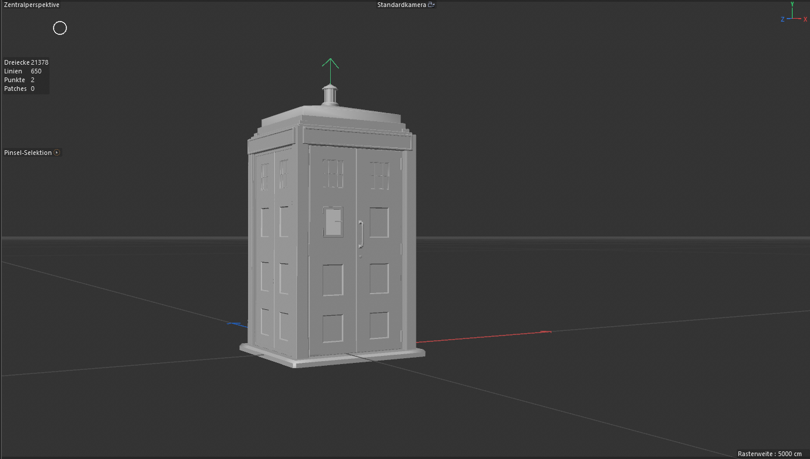Click the Pinsel-Selektion tool label

28,153
